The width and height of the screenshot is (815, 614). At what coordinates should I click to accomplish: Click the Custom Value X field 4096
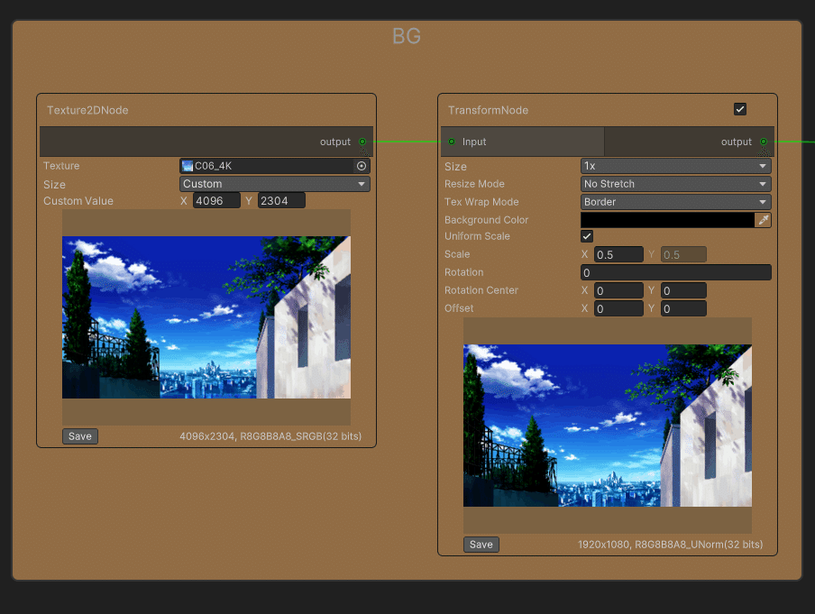pos(216,201)
